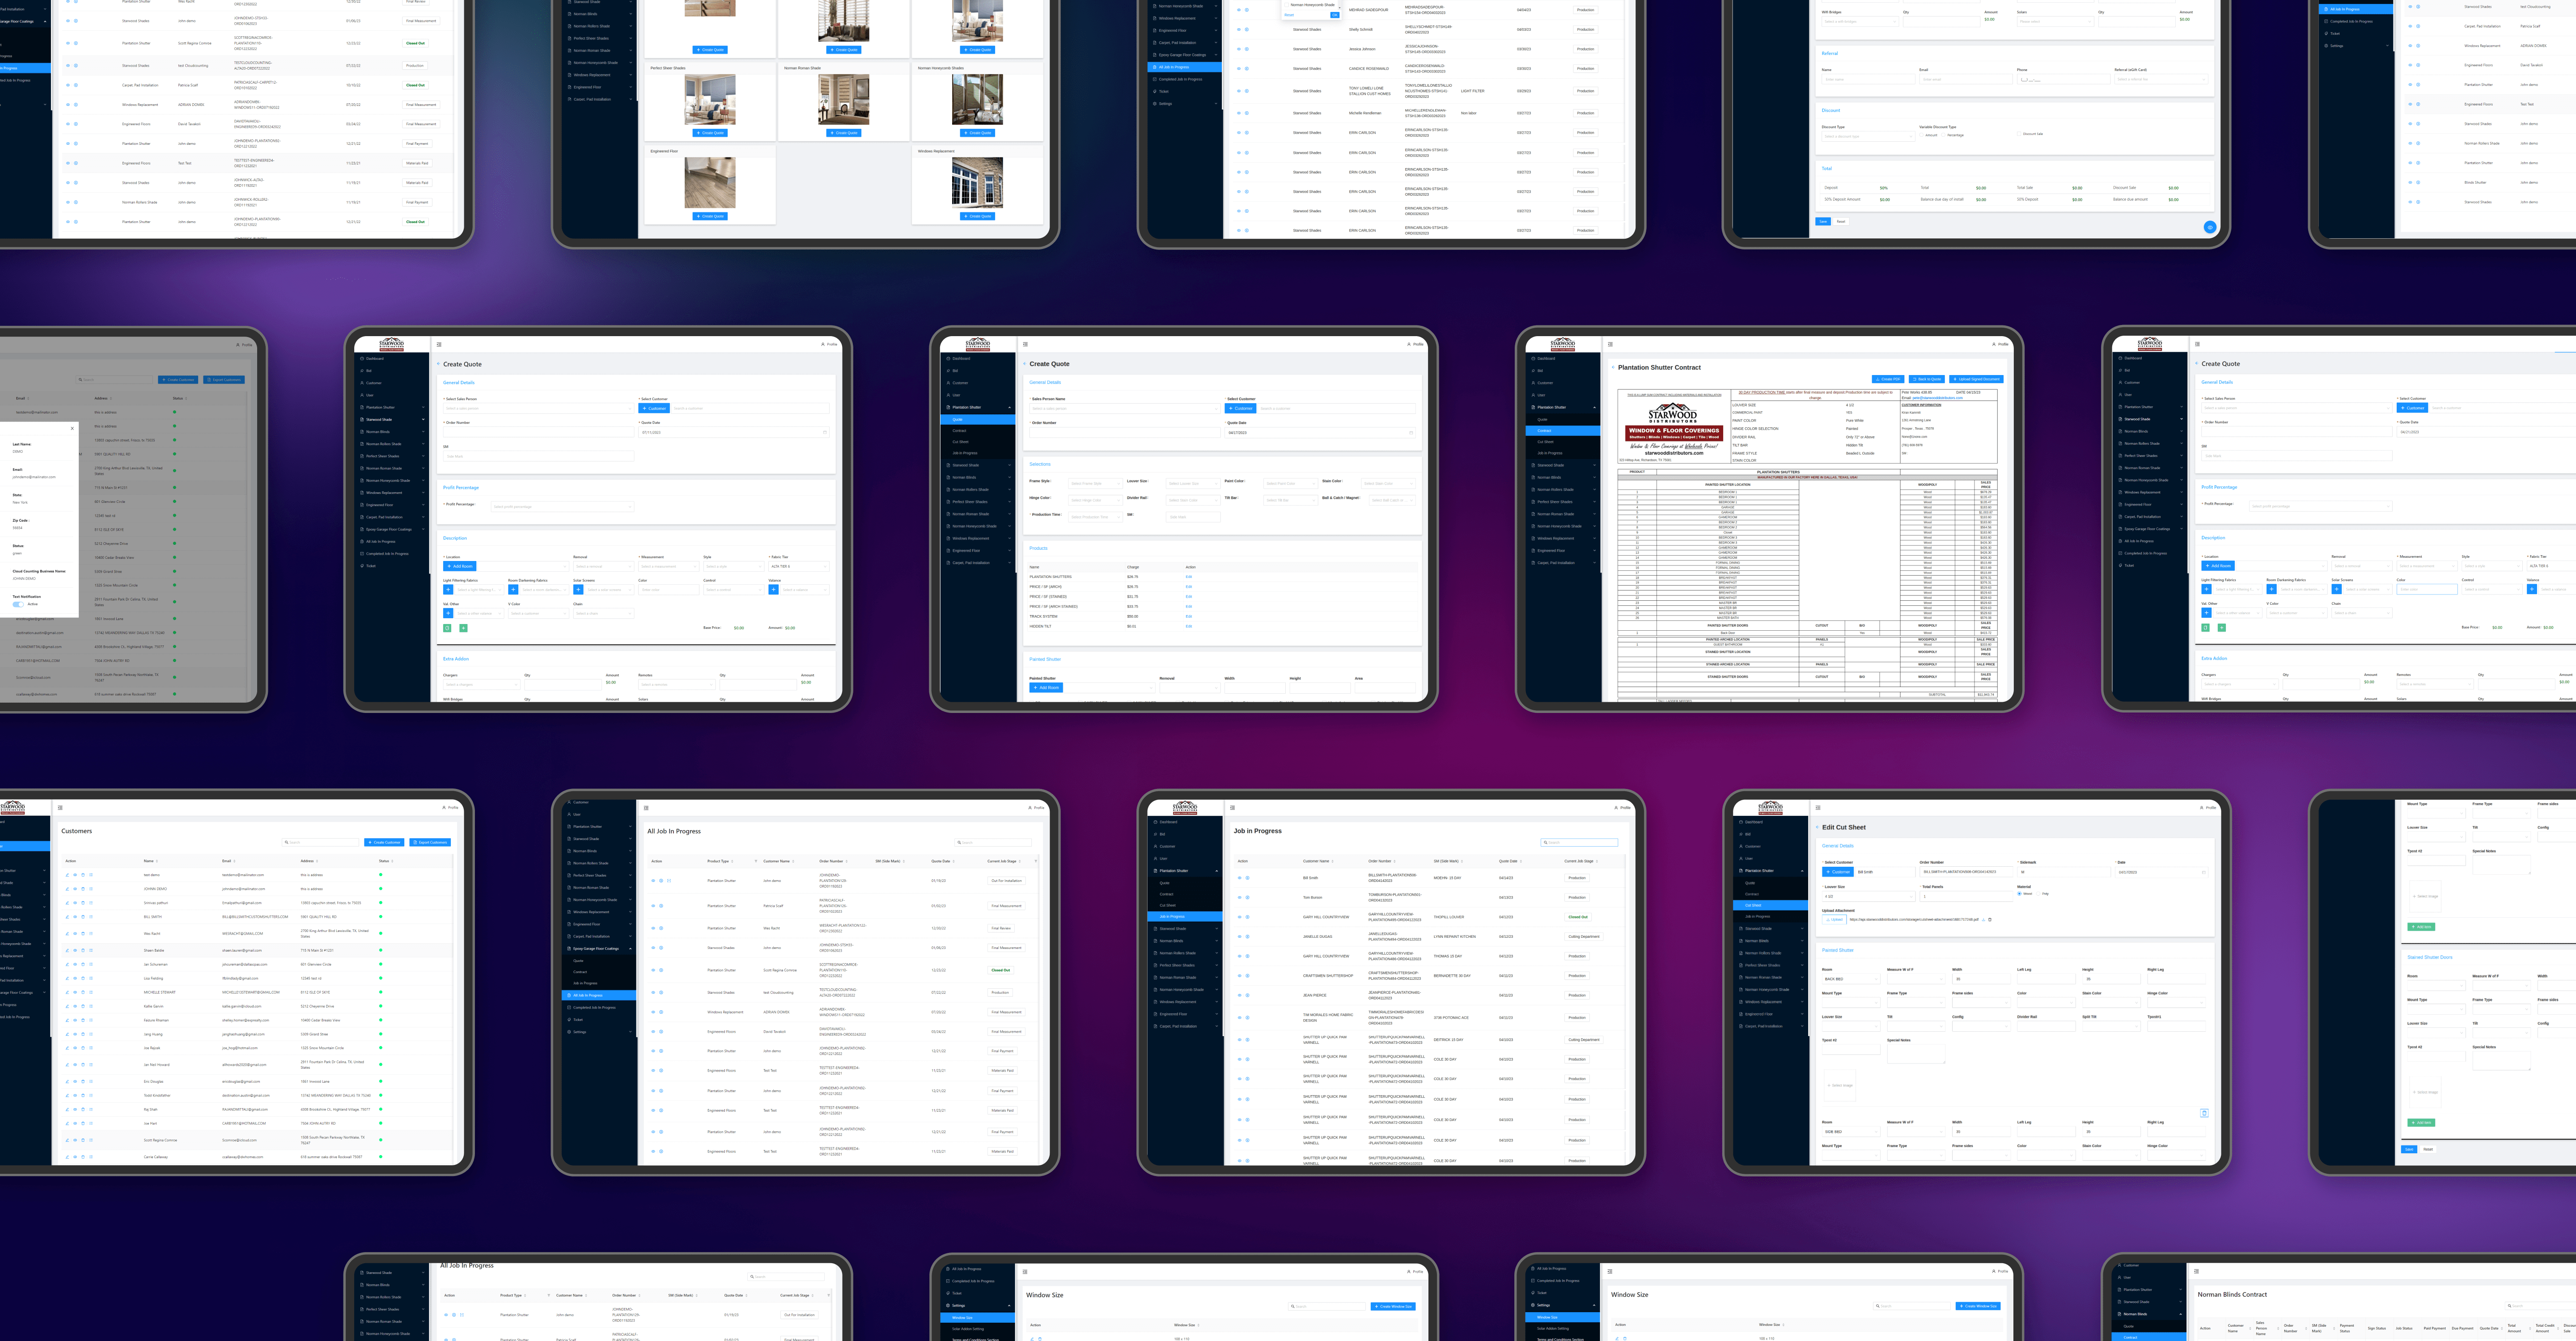
Task: Open Job in Progress under highlighted Cut Sheet item
Action: click(1758, 916)
